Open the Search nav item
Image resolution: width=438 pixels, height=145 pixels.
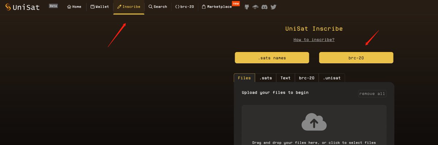click(x=158, y=7)
